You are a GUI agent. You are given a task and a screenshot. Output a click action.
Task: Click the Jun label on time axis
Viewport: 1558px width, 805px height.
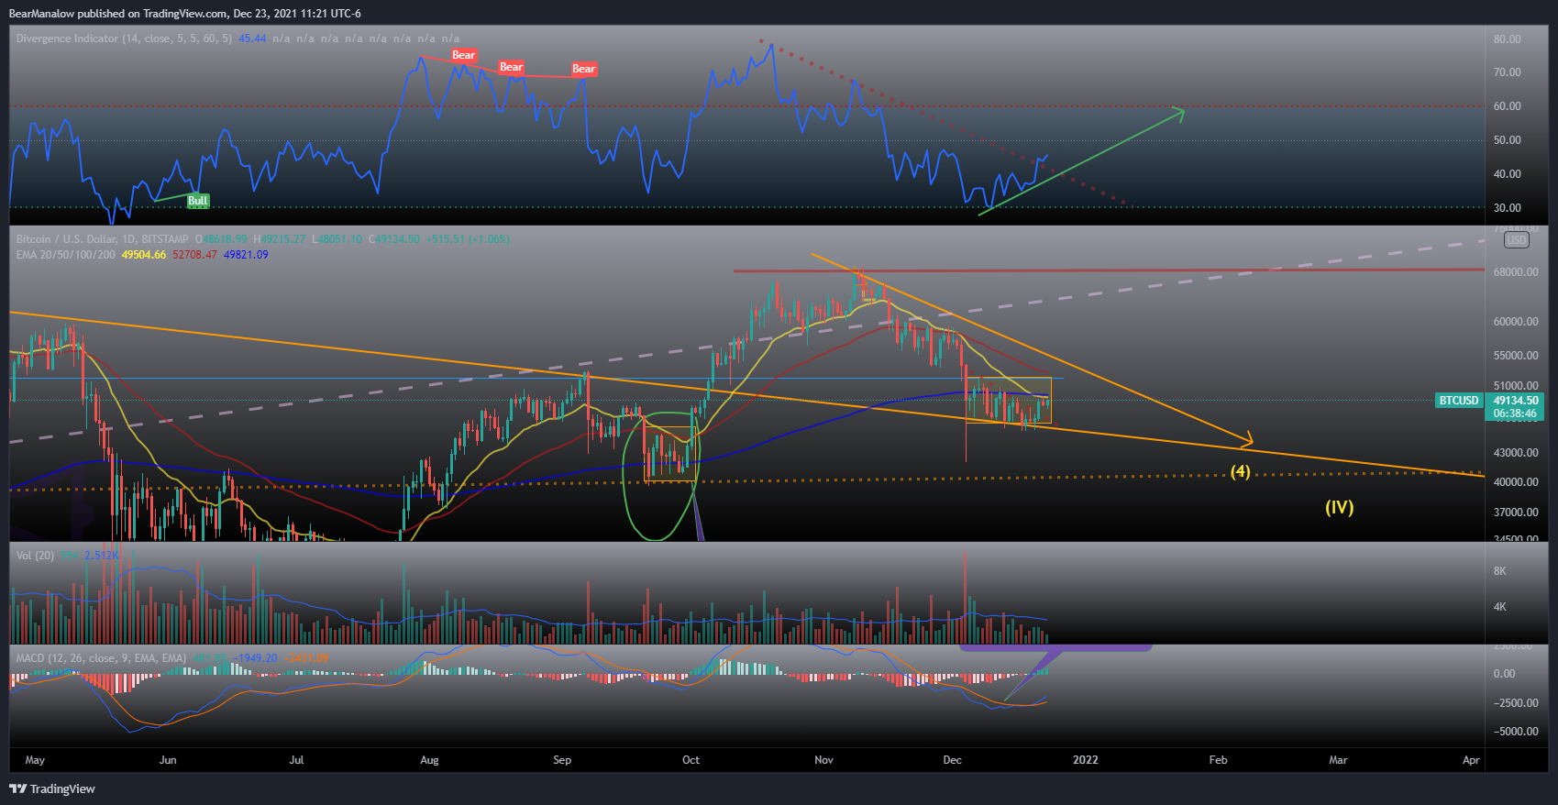[x=168, y=760]
